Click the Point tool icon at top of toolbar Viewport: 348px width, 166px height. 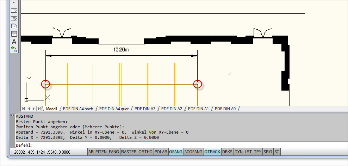(14, 3)
